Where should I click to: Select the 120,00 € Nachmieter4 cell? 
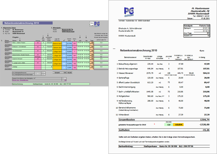49,57
